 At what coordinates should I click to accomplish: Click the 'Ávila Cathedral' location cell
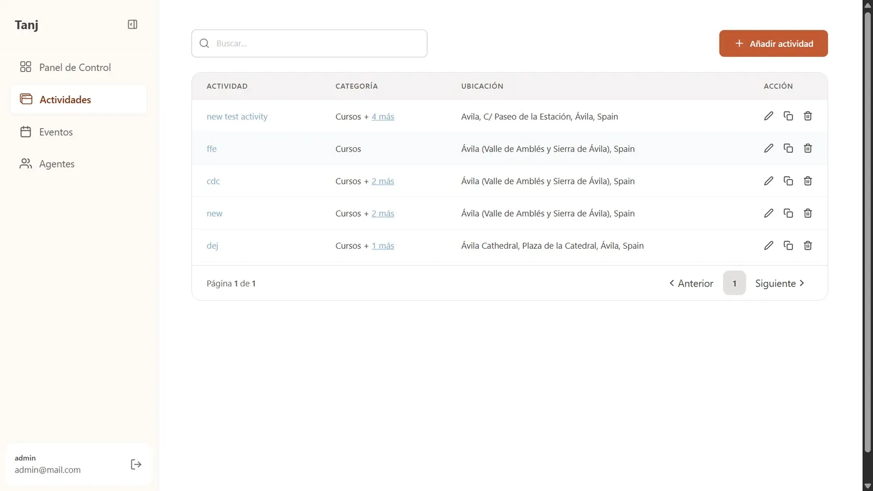coord(552,245)
